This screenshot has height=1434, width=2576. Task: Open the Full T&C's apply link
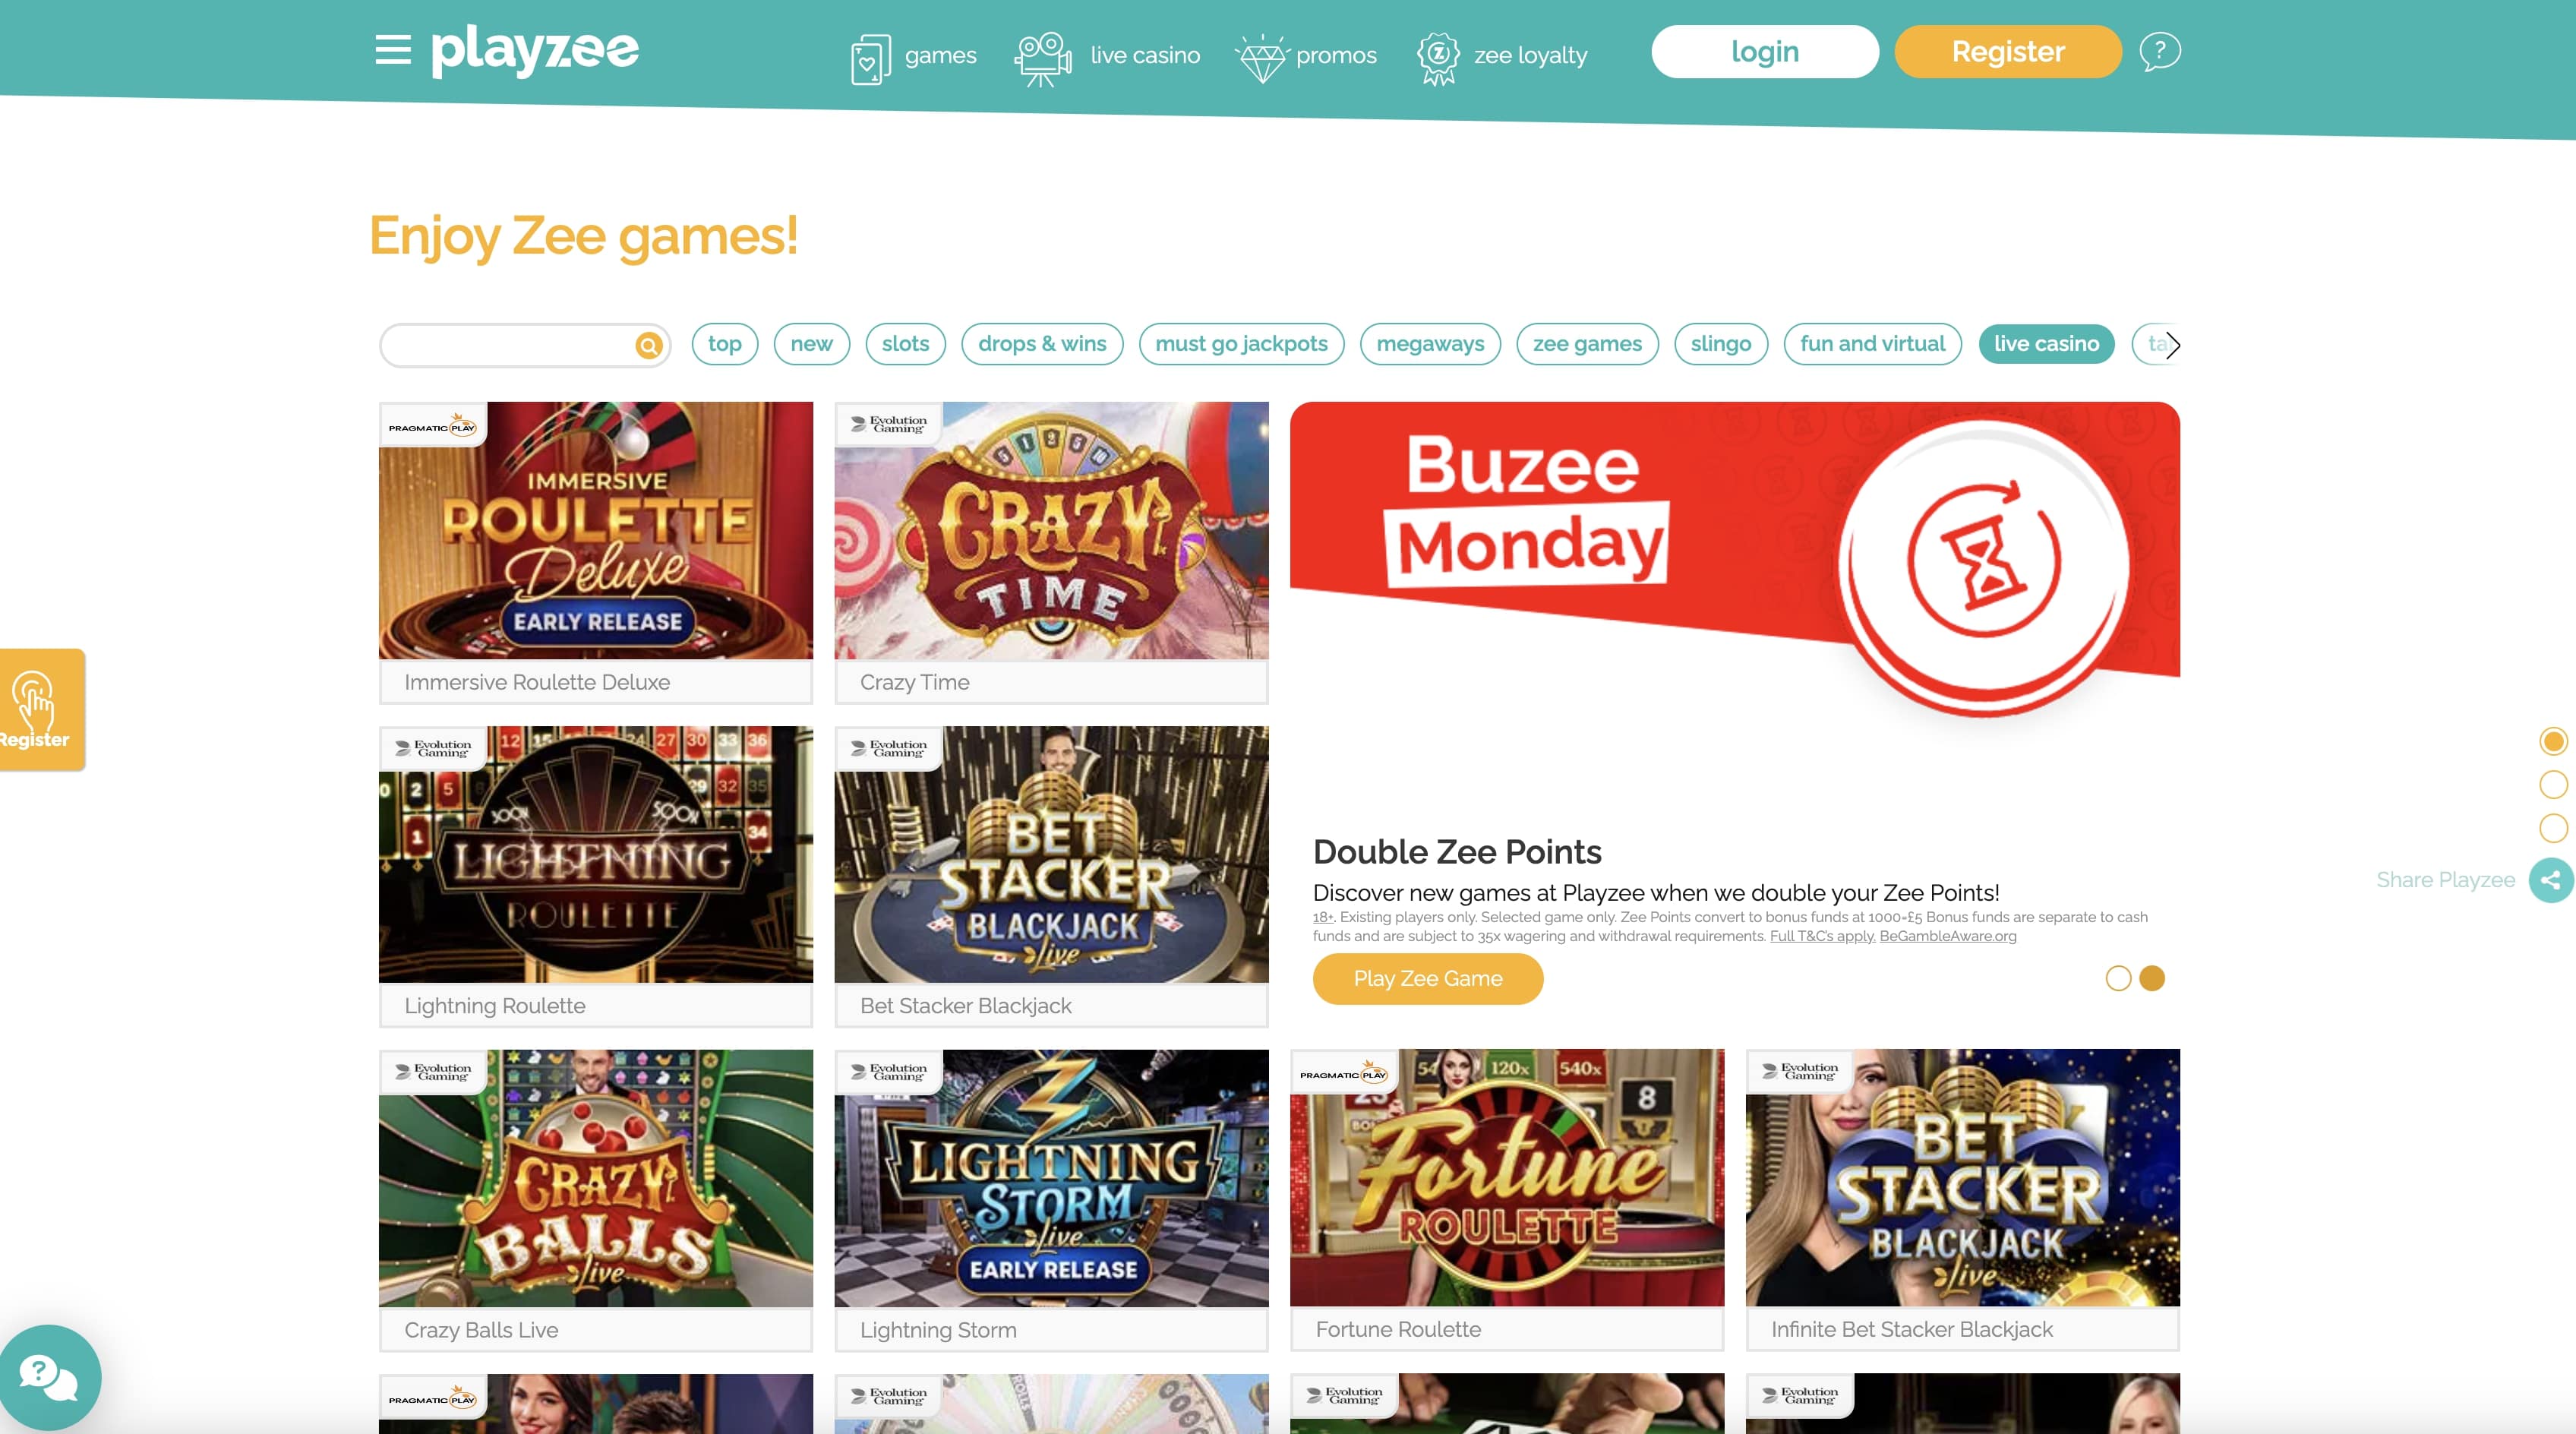[x=1822, y=936]
